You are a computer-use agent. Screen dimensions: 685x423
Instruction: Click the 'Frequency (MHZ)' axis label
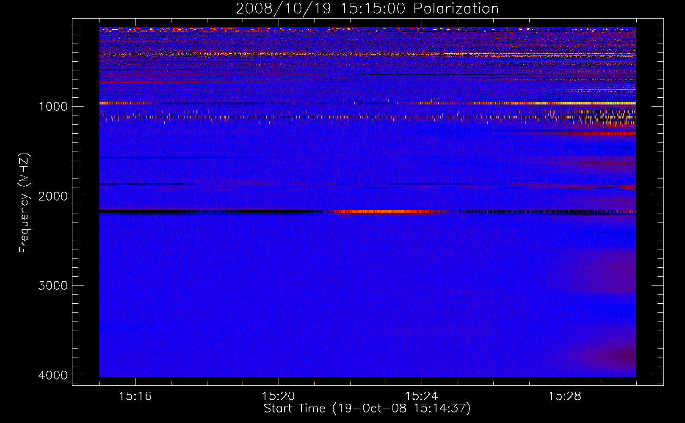(25, 203)
